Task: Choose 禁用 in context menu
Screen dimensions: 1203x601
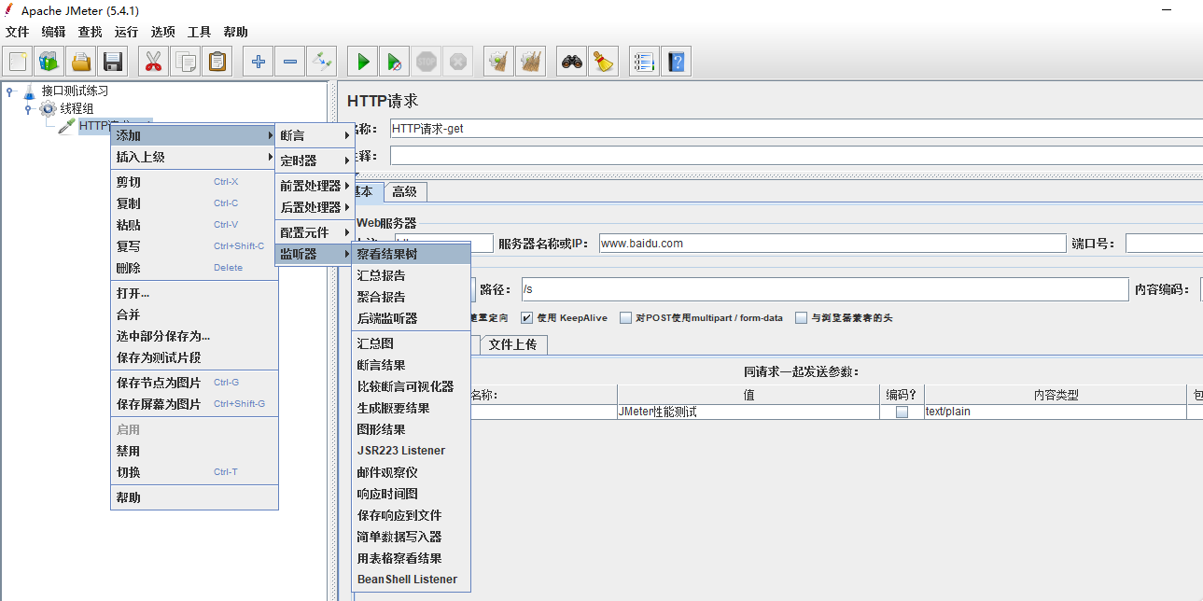Action: [x=194, y=451]
